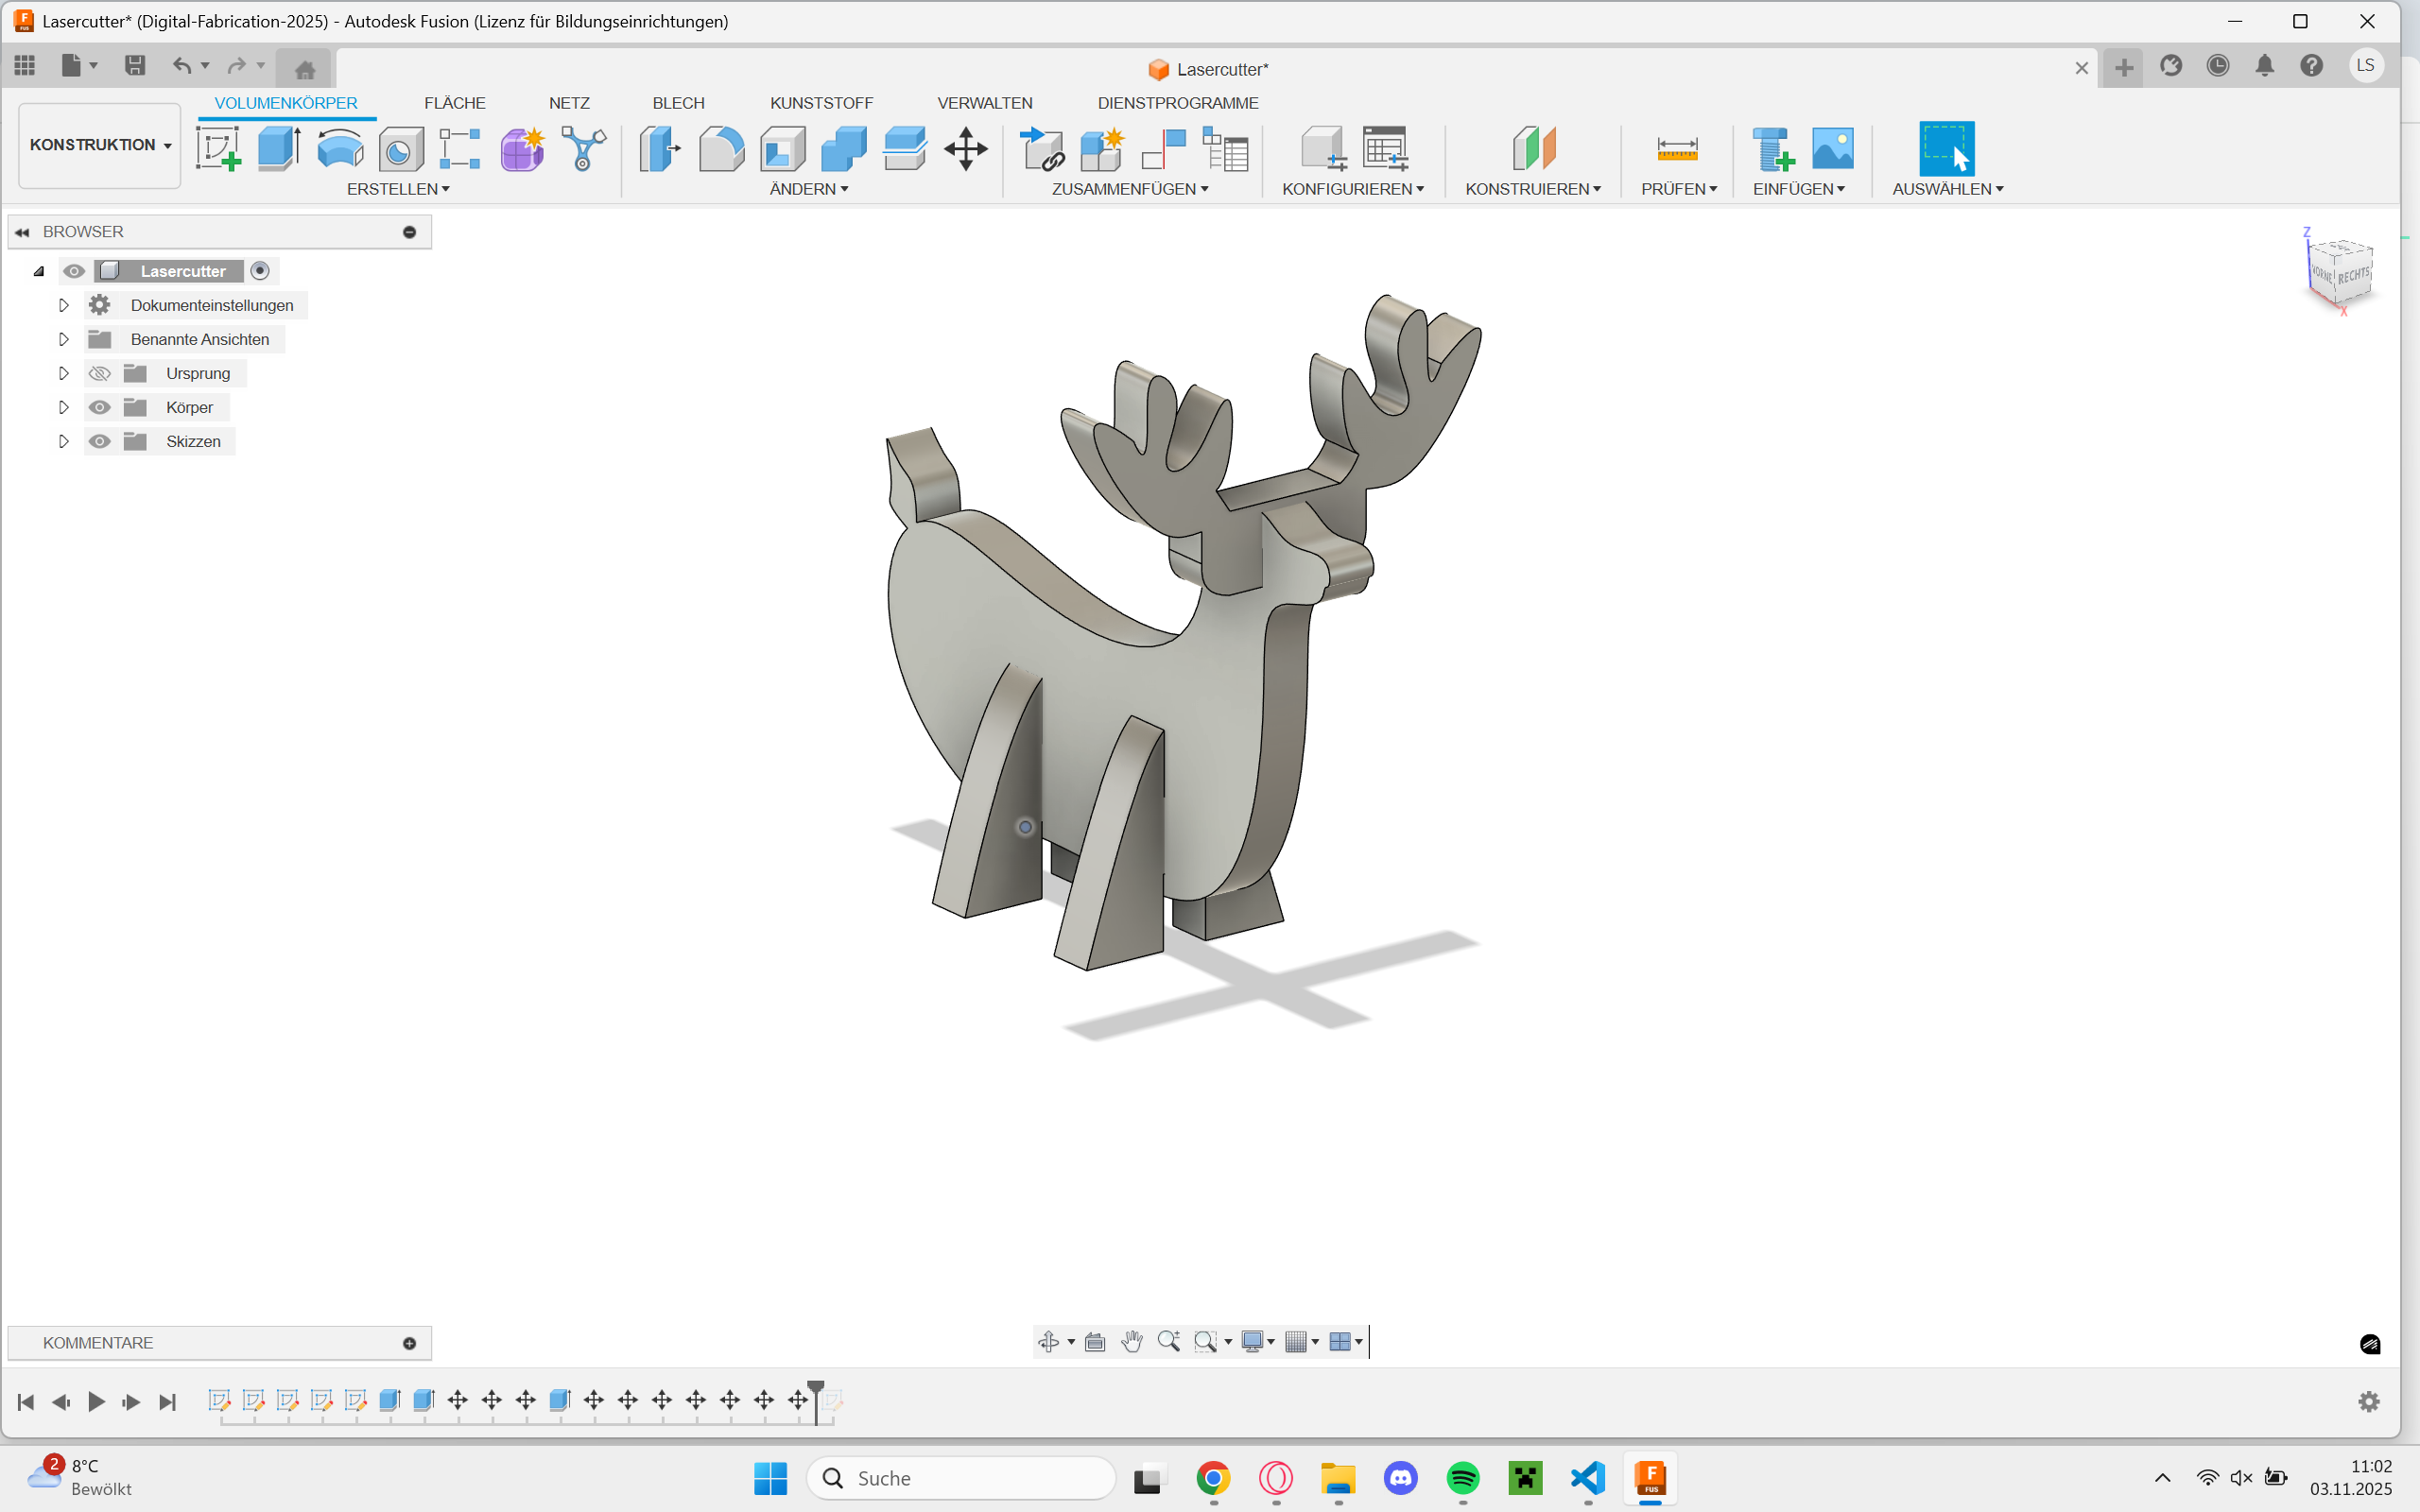The image size is (2420, 1512).
Task: Show the hidden Ursprung folder
Action: click(x=99, y=373)
